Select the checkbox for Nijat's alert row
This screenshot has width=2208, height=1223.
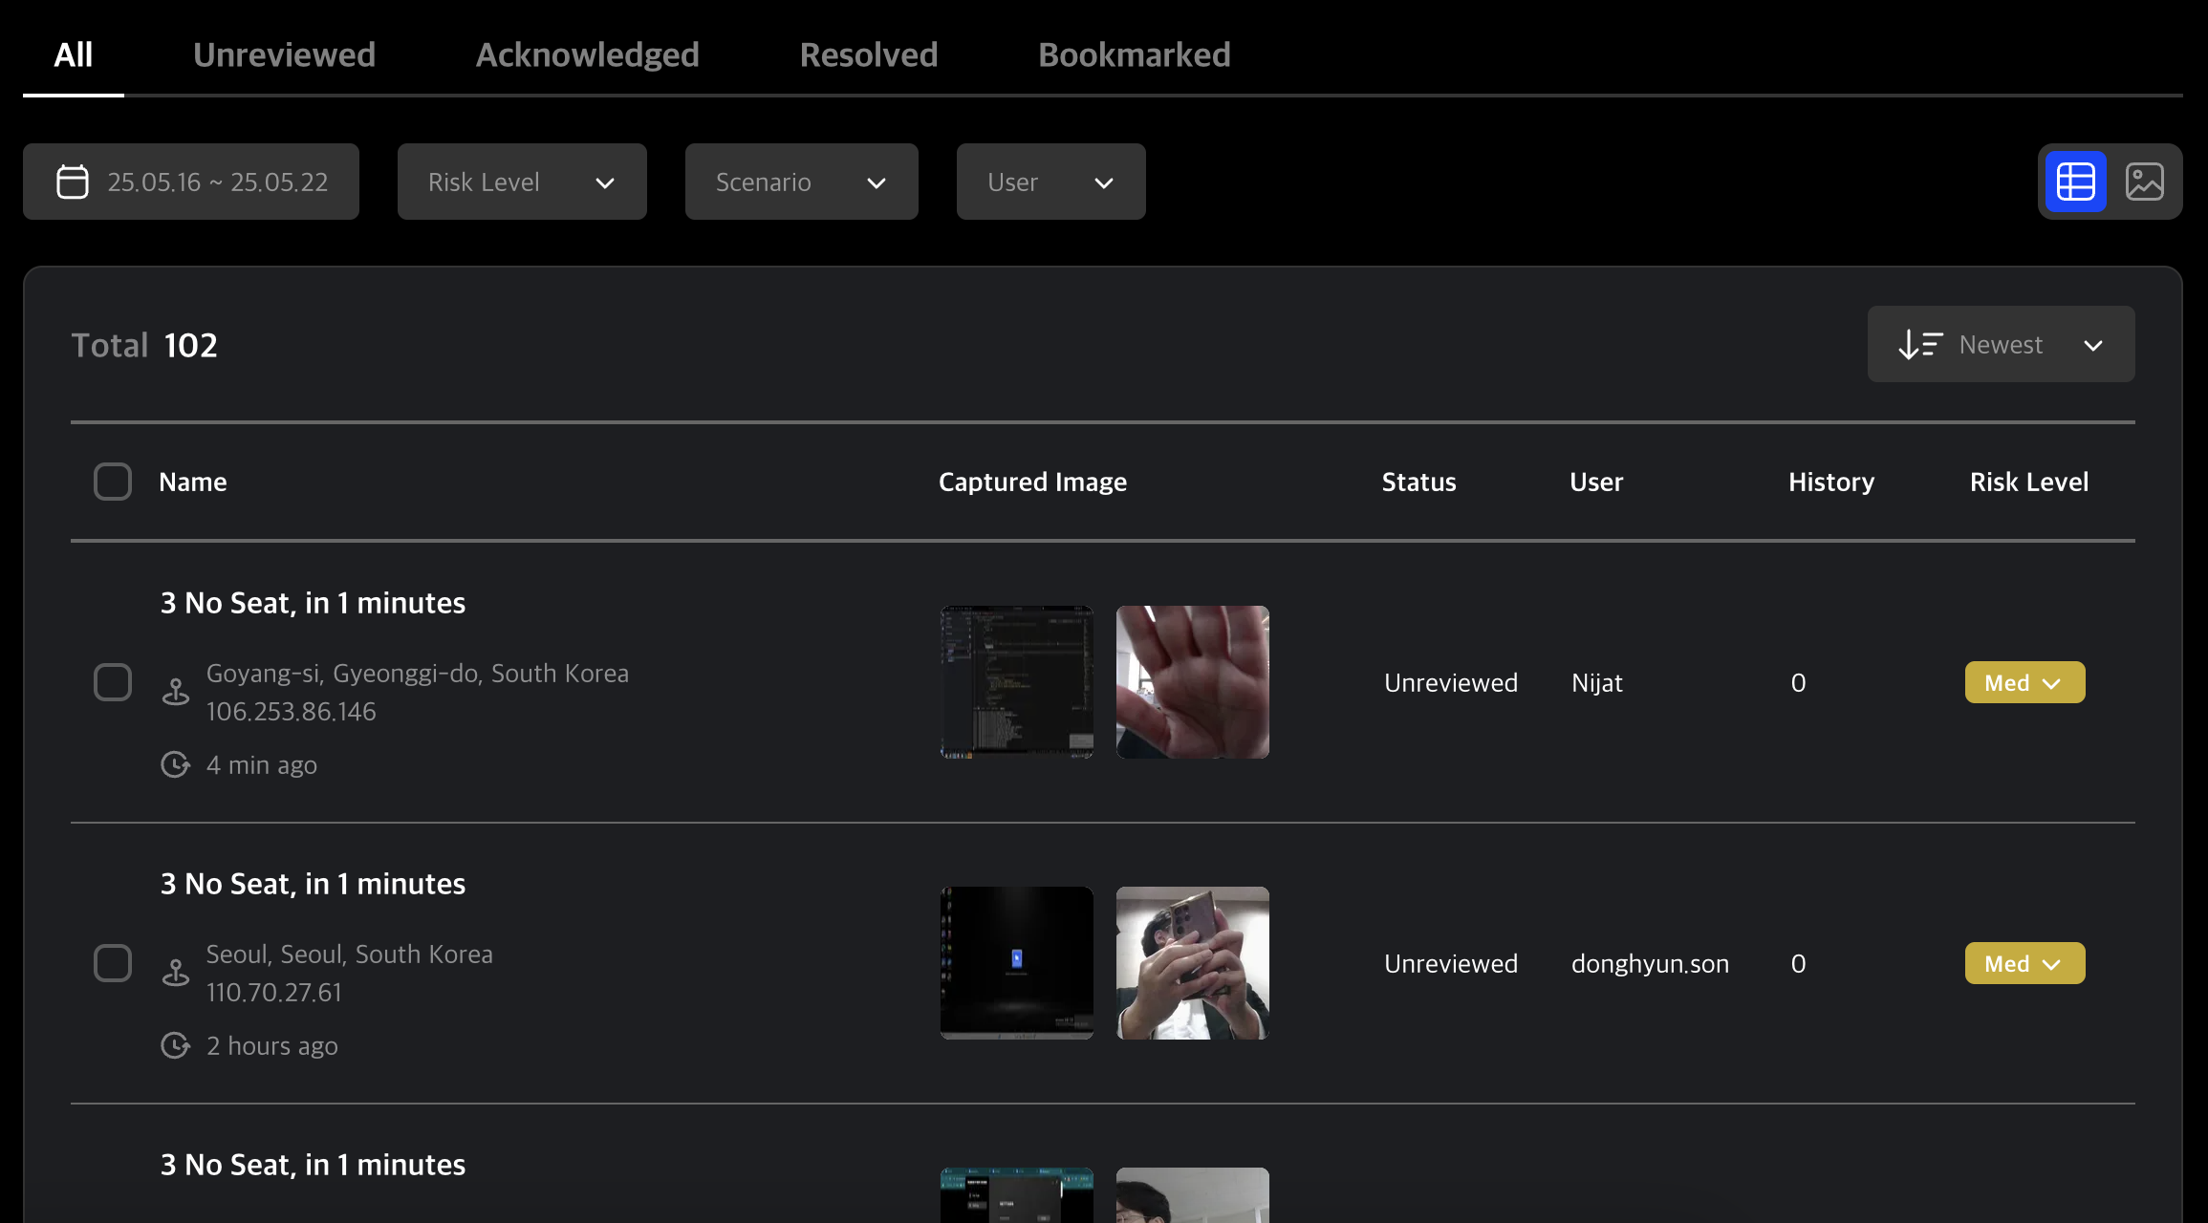(113, 682)
